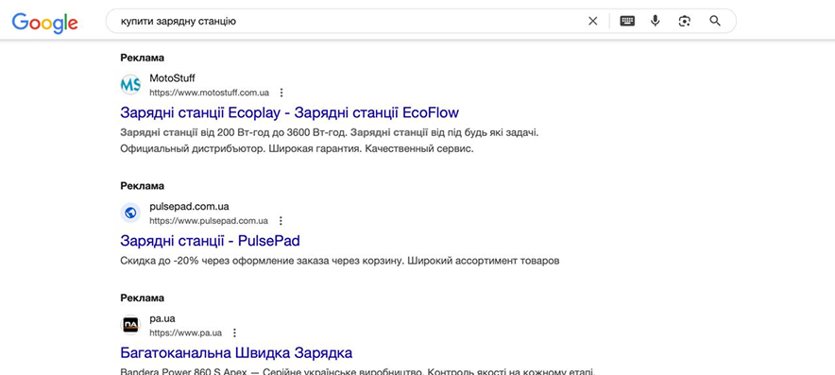The image size is (835, 375).
Task: Click the https://www.motostuff.com.ua URL text
Action: pos(210,93)
